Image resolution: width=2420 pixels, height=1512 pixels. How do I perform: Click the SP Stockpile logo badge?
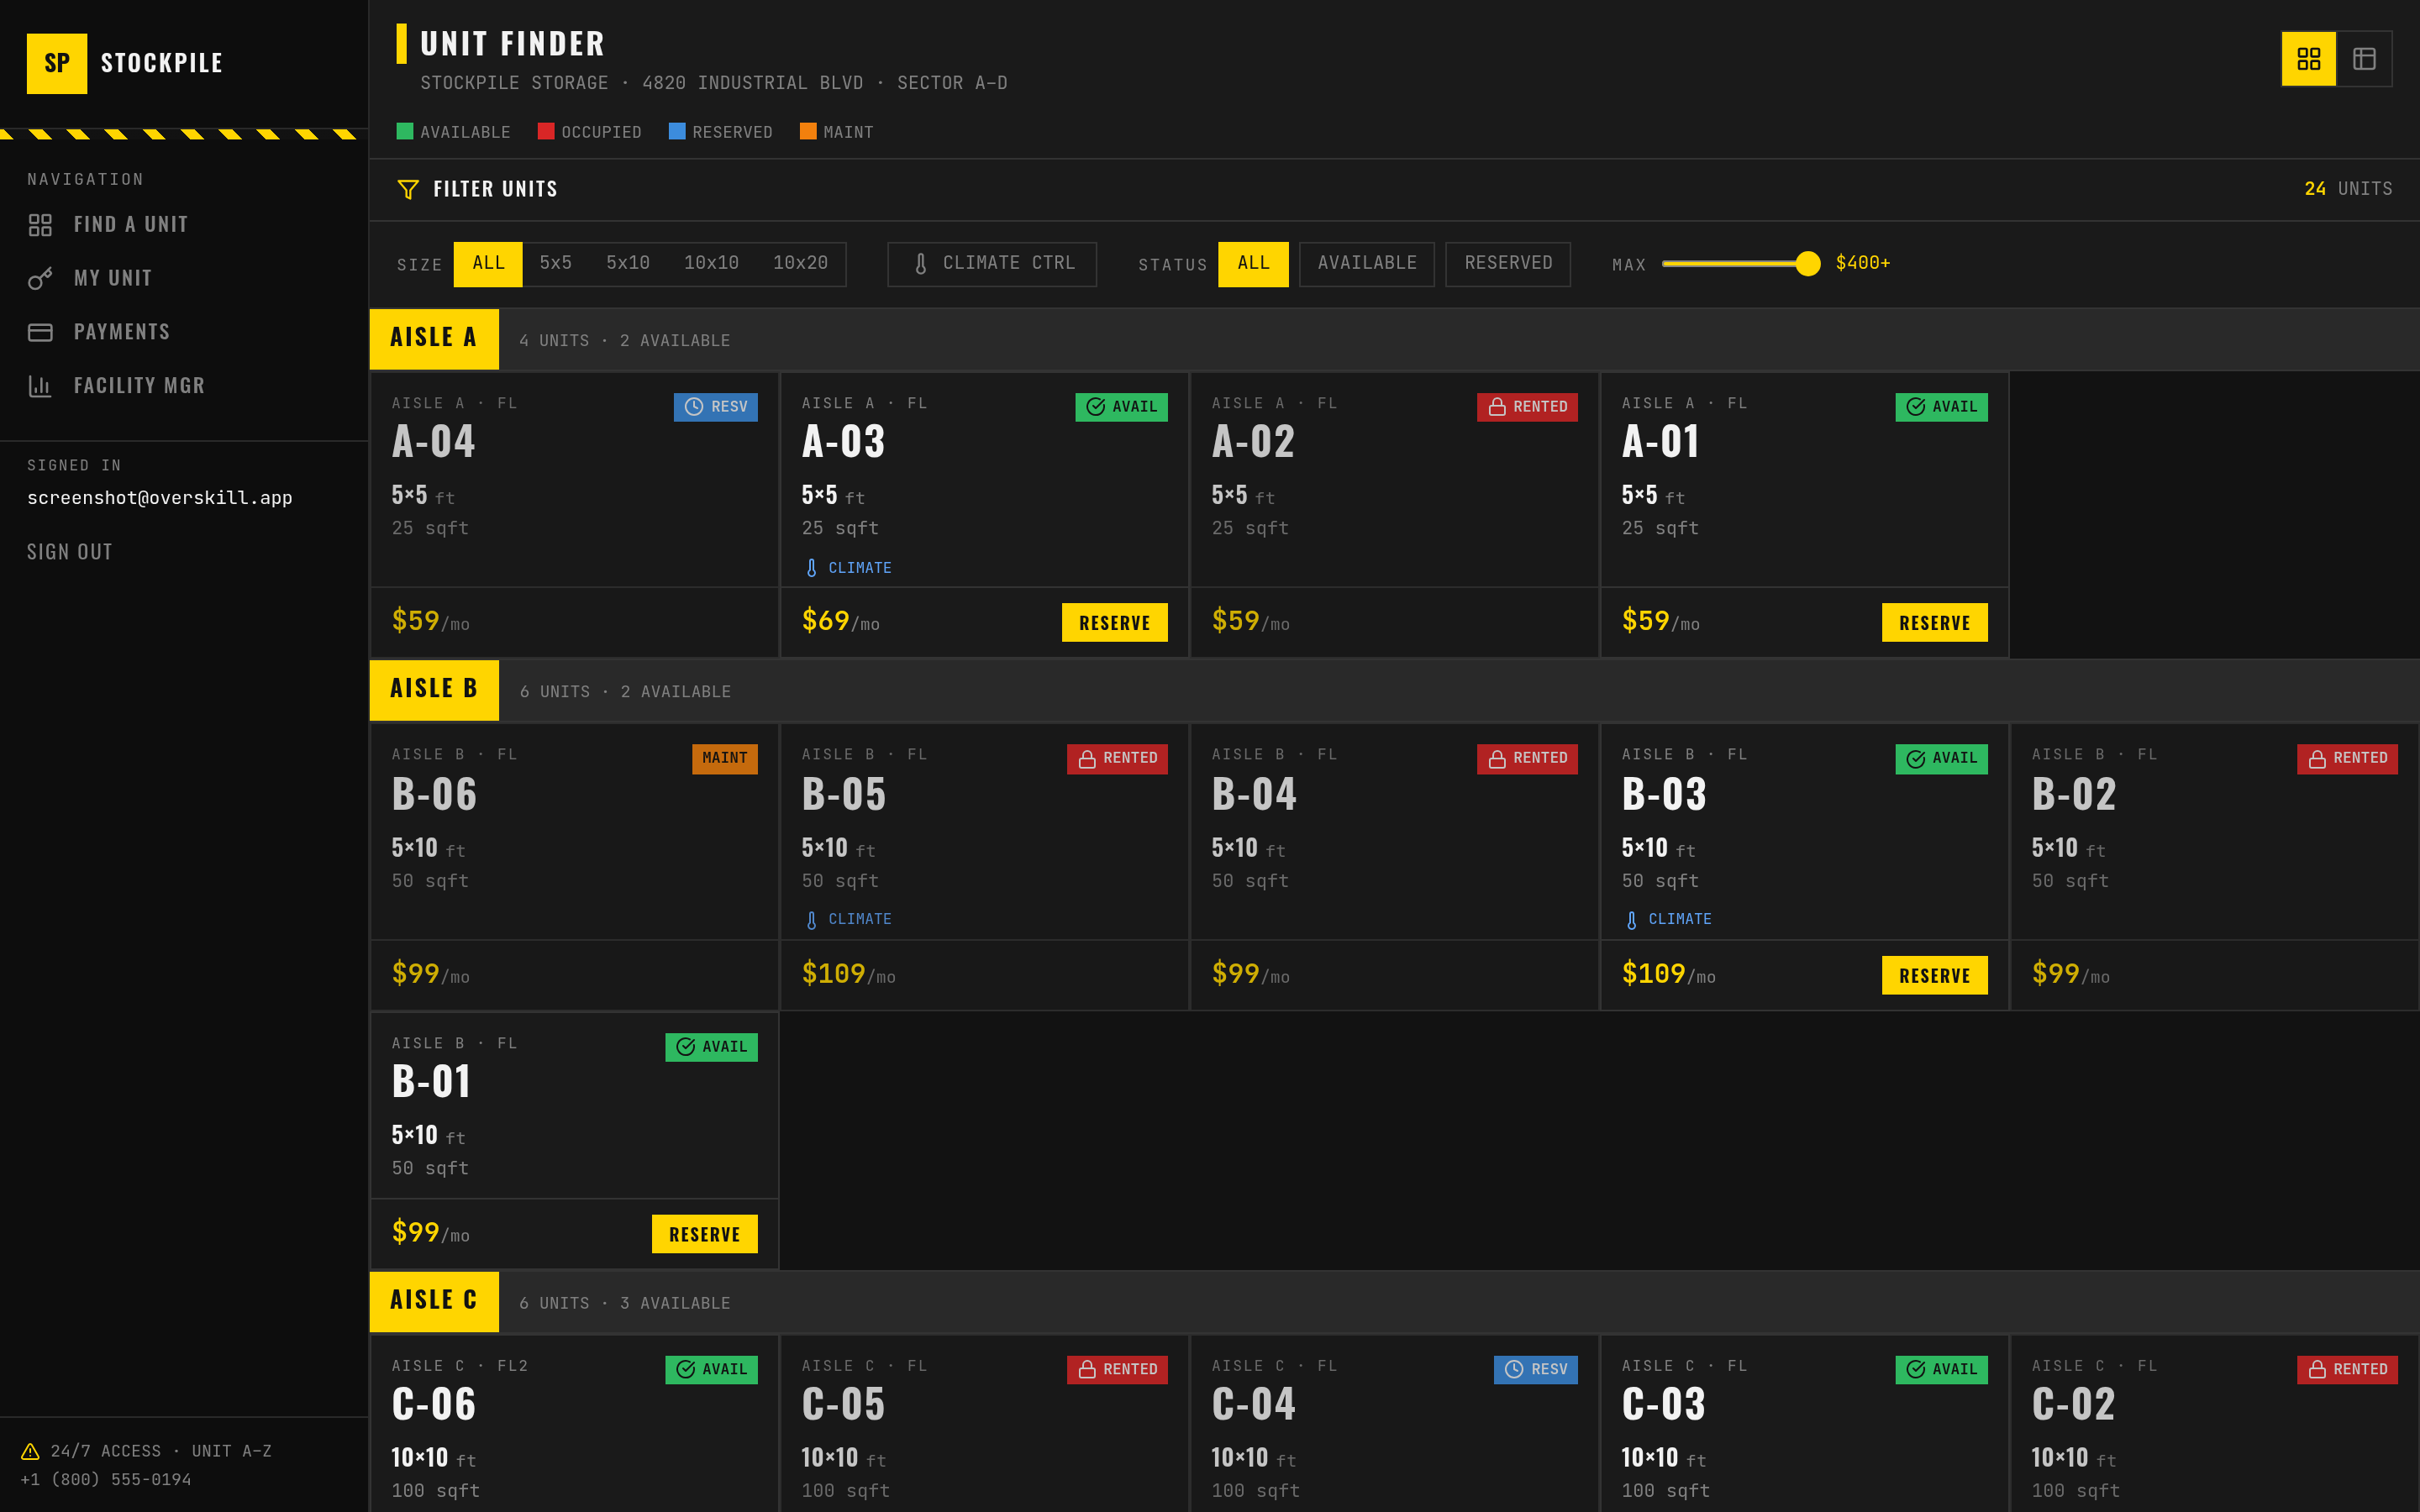coord(57,63)
